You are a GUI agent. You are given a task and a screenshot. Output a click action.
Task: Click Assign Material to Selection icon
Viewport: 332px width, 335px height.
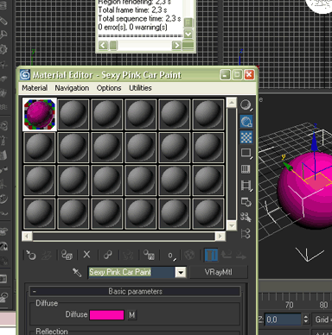coord(67,255)
